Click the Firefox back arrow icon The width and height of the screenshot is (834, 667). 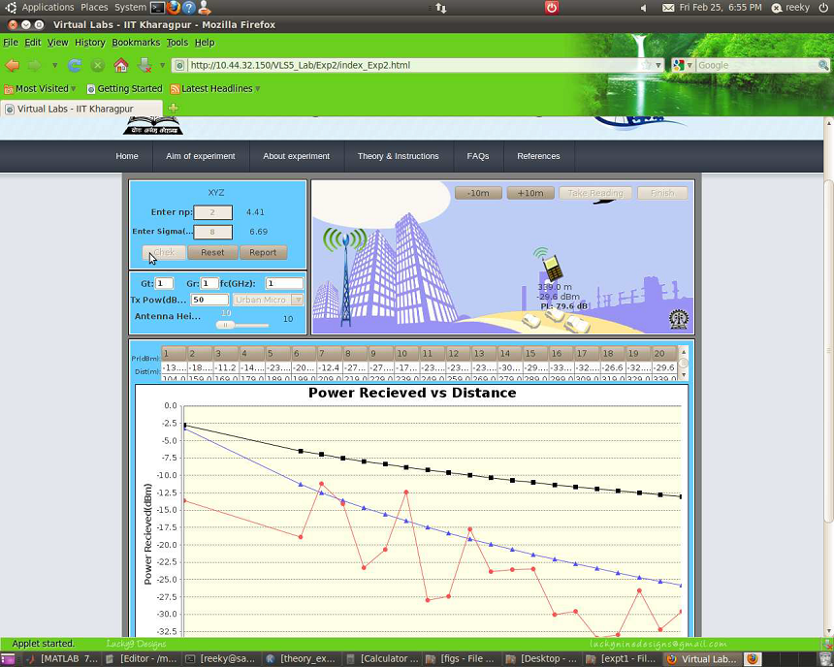[13, 65]
